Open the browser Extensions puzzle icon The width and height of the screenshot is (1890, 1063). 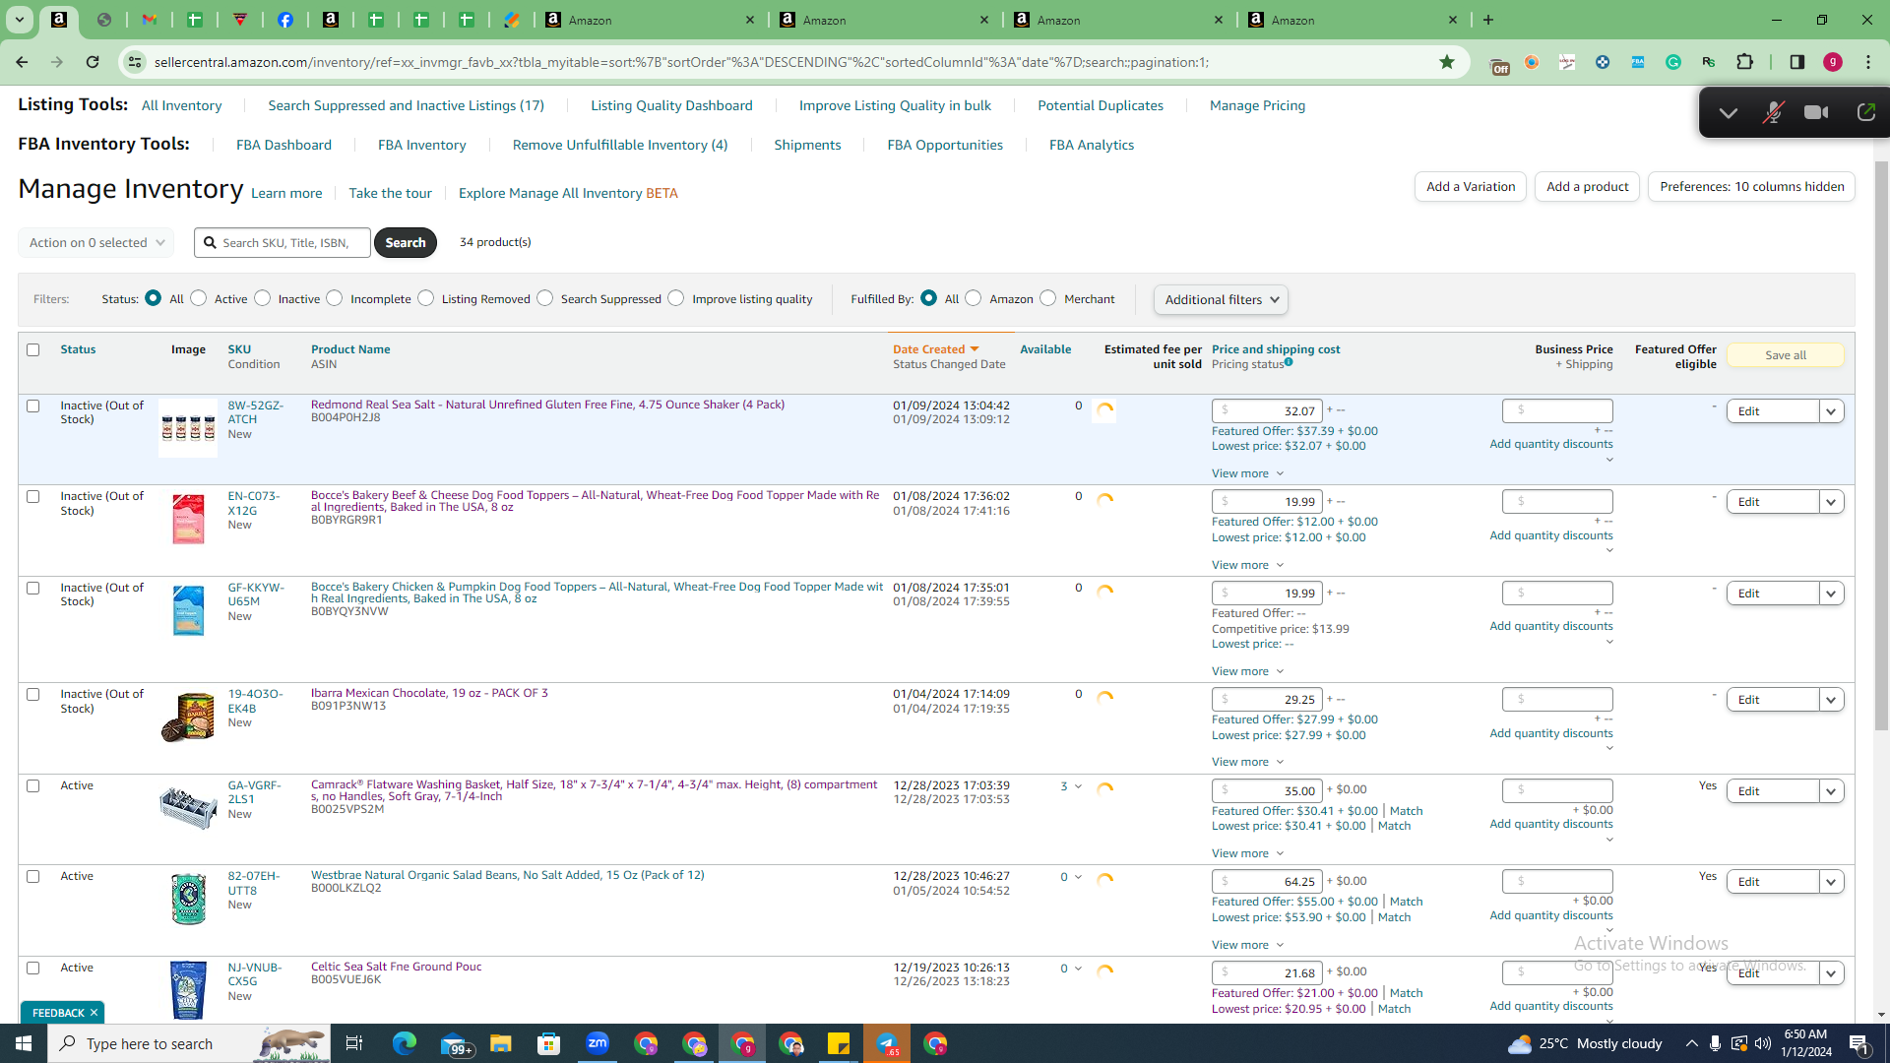coord(1745,62)
